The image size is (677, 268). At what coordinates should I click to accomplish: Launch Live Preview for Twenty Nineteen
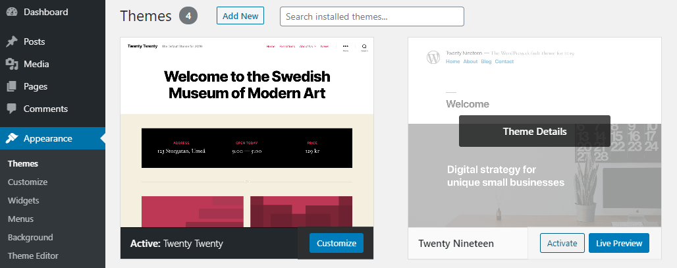tap(618, 243)
